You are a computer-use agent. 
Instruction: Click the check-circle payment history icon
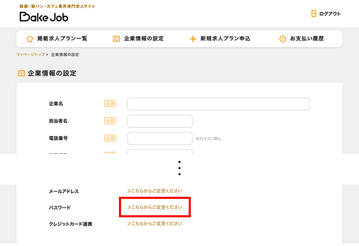pos(283,39)
